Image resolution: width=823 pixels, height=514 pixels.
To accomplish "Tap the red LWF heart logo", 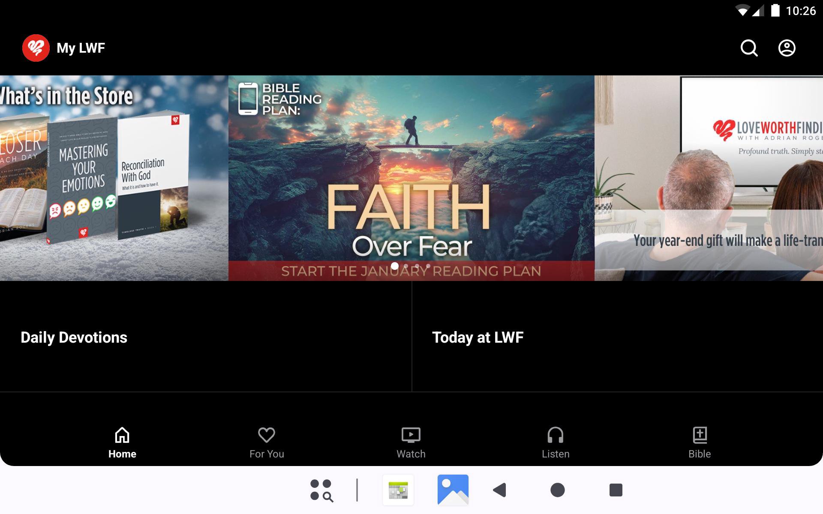I will 36,48.
